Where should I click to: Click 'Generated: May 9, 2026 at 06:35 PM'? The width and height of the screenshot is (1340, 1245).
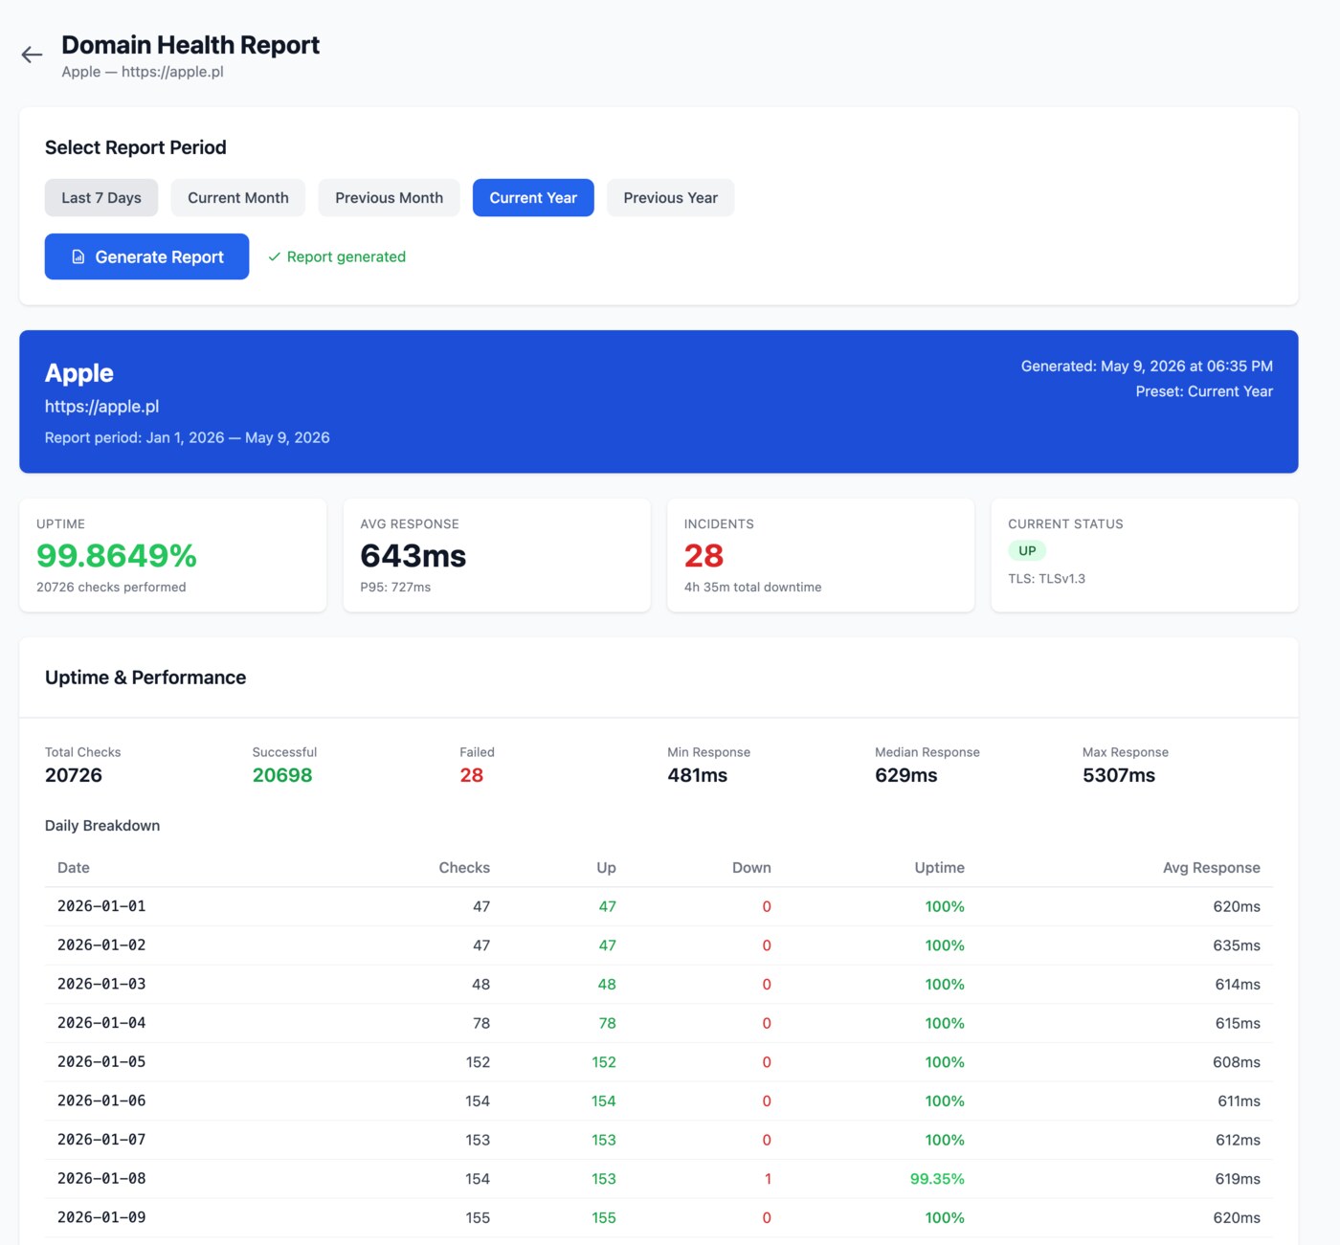click(1147, 367)
